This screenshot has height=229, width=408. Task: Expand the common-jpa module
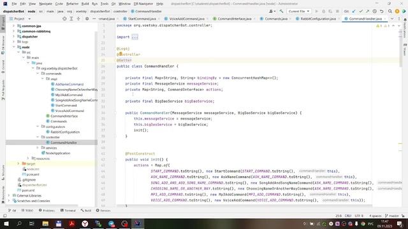[x=13, y=26]
